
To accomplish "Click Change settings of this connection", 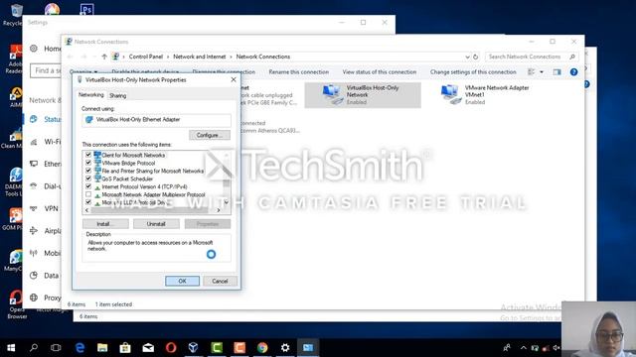I will 473,72.
